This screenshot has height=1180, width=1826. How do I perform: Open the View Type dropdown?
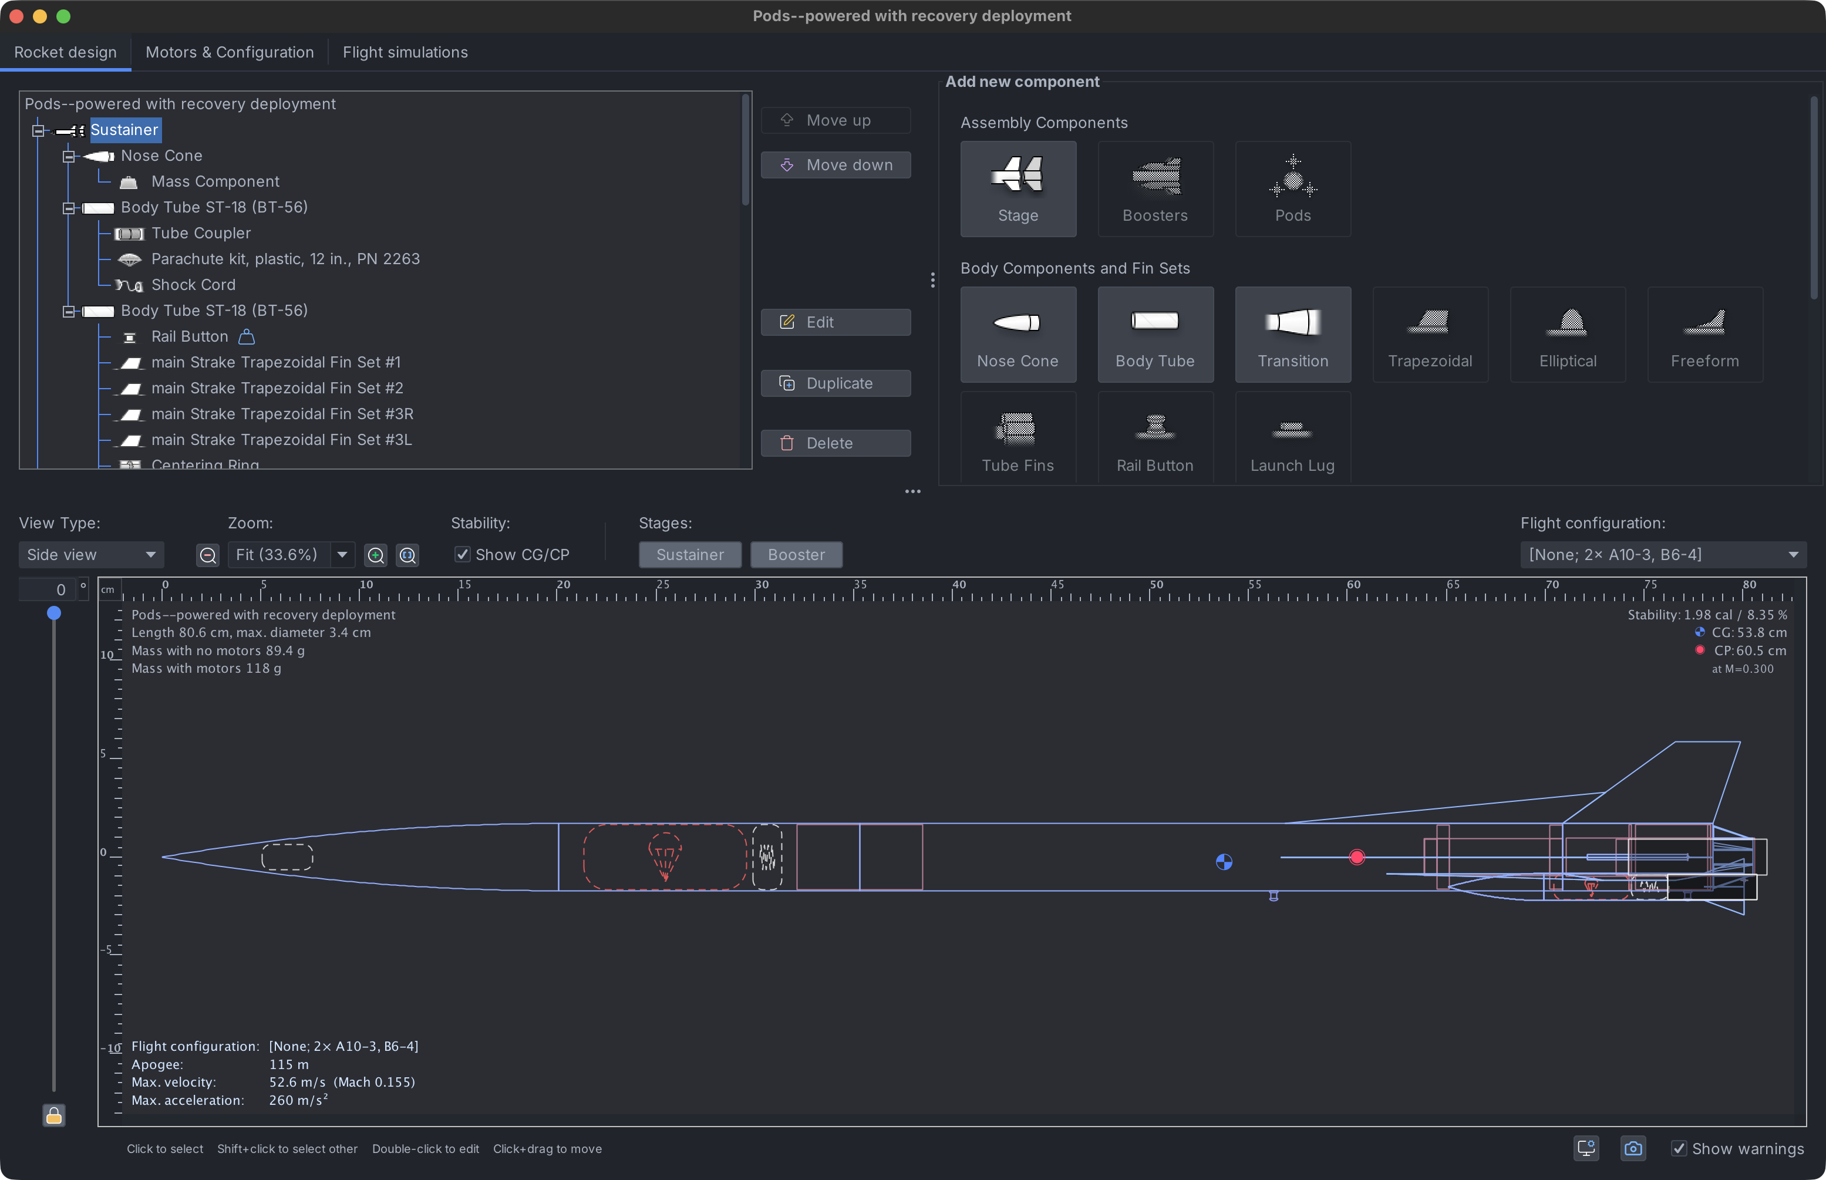pyautogui.click(x=91, y=554)
